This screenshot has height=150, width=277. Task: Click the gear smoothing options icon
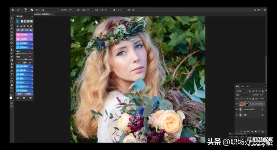114,10
